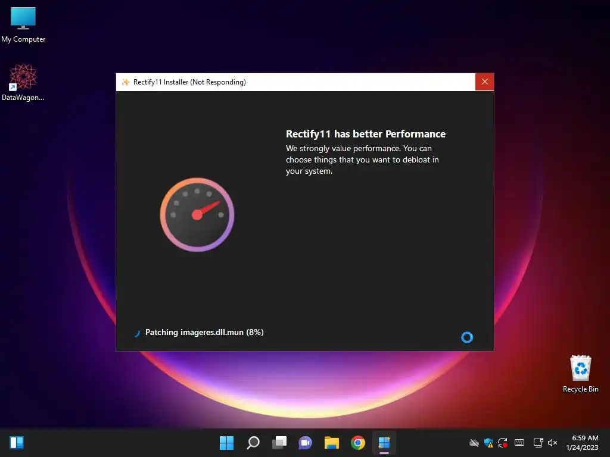Screen dimensions: 610x457
Task: Click the Rectify11 Installer (Not Responding) title
Action: (189, 82)
